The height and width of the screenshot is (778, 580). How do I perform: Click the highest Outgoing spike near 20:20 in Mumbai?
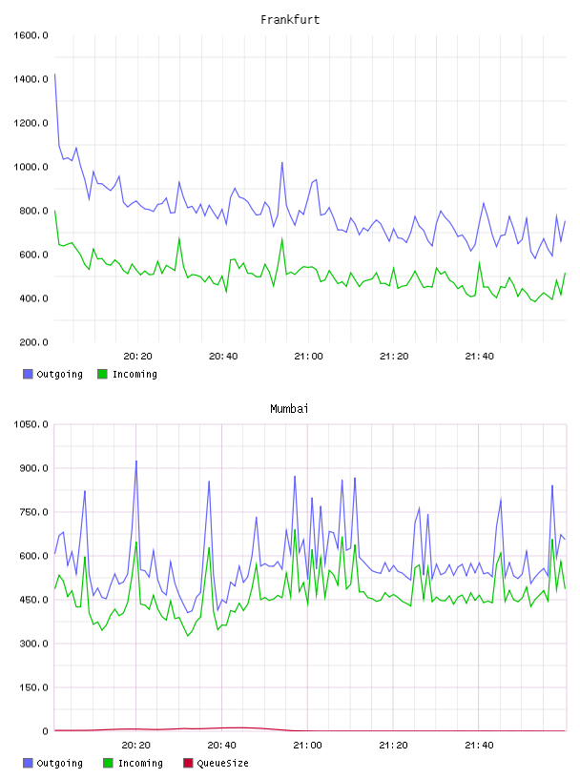[x=136, y=461]
